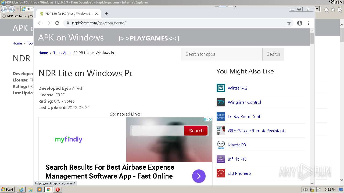Open Infiniti PR app icon
Viewport: 344px width, 193px height.
pos(221,159)
